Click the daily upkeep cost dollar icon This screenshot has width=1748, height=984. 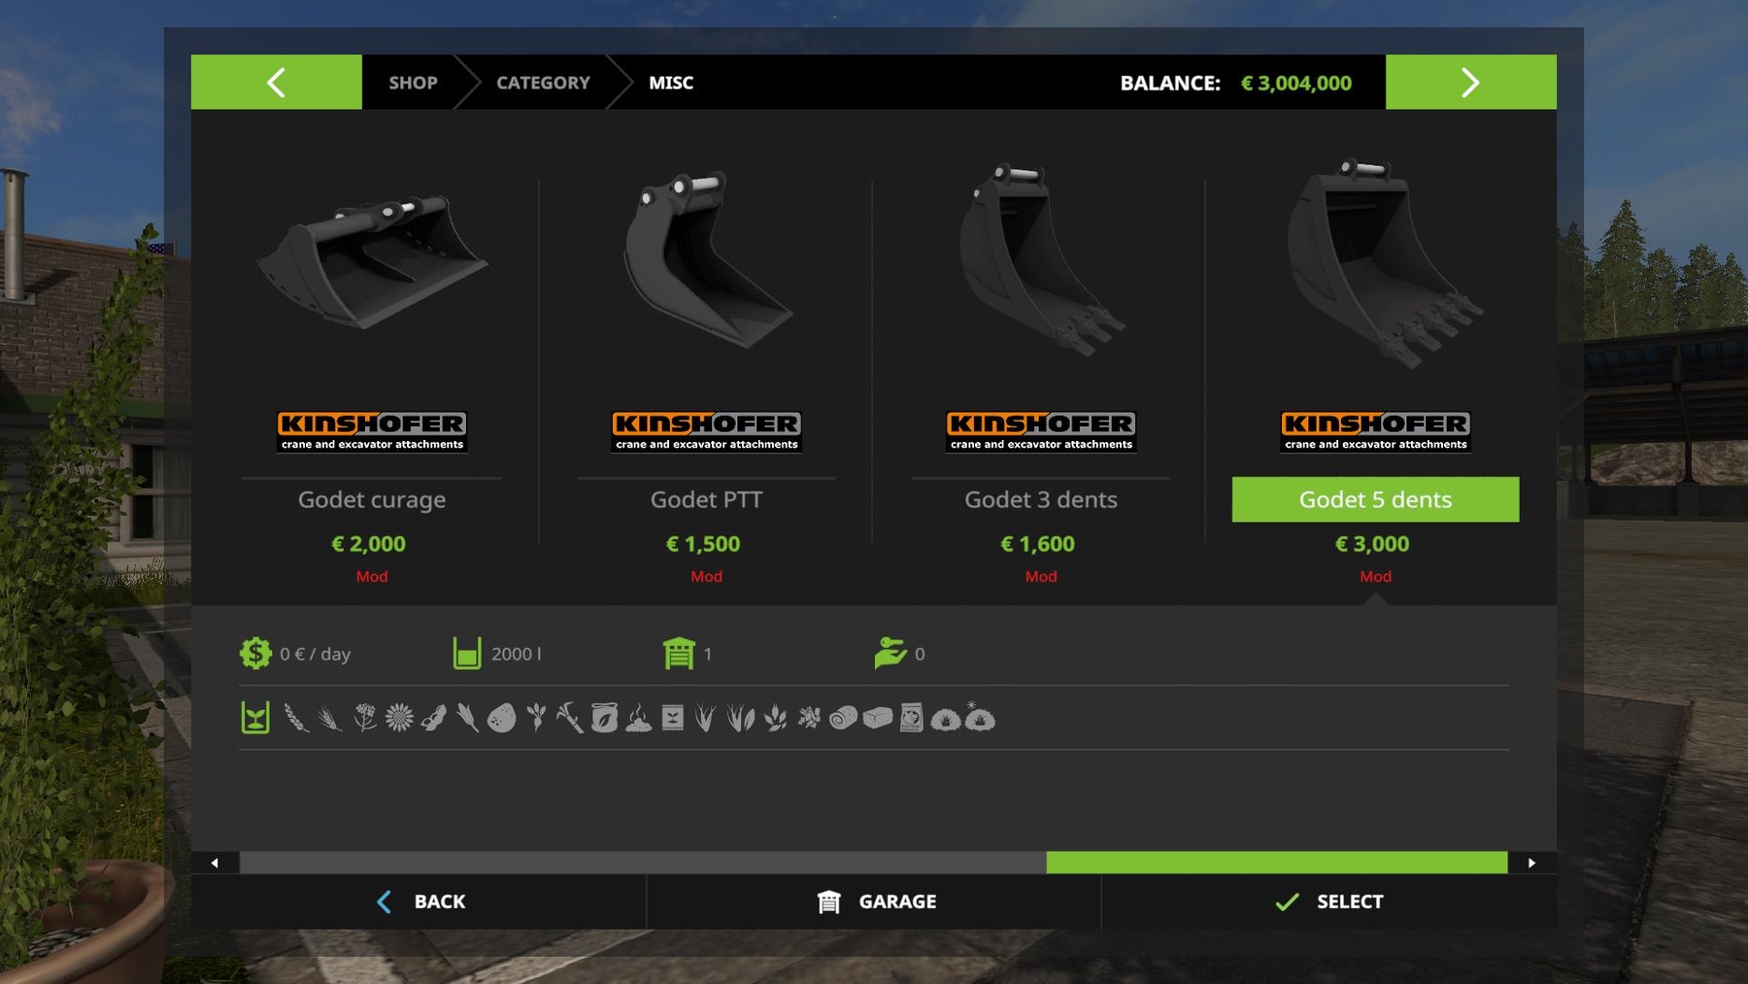click(x=255, y=654)
